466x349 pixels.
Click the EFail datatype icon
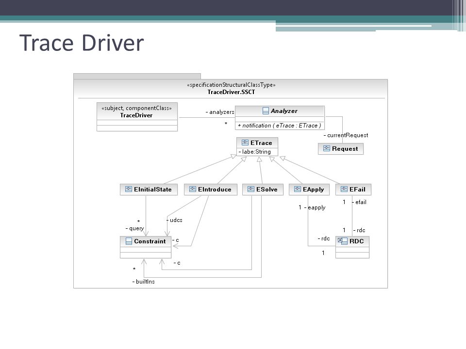click(x=344, y=190)
